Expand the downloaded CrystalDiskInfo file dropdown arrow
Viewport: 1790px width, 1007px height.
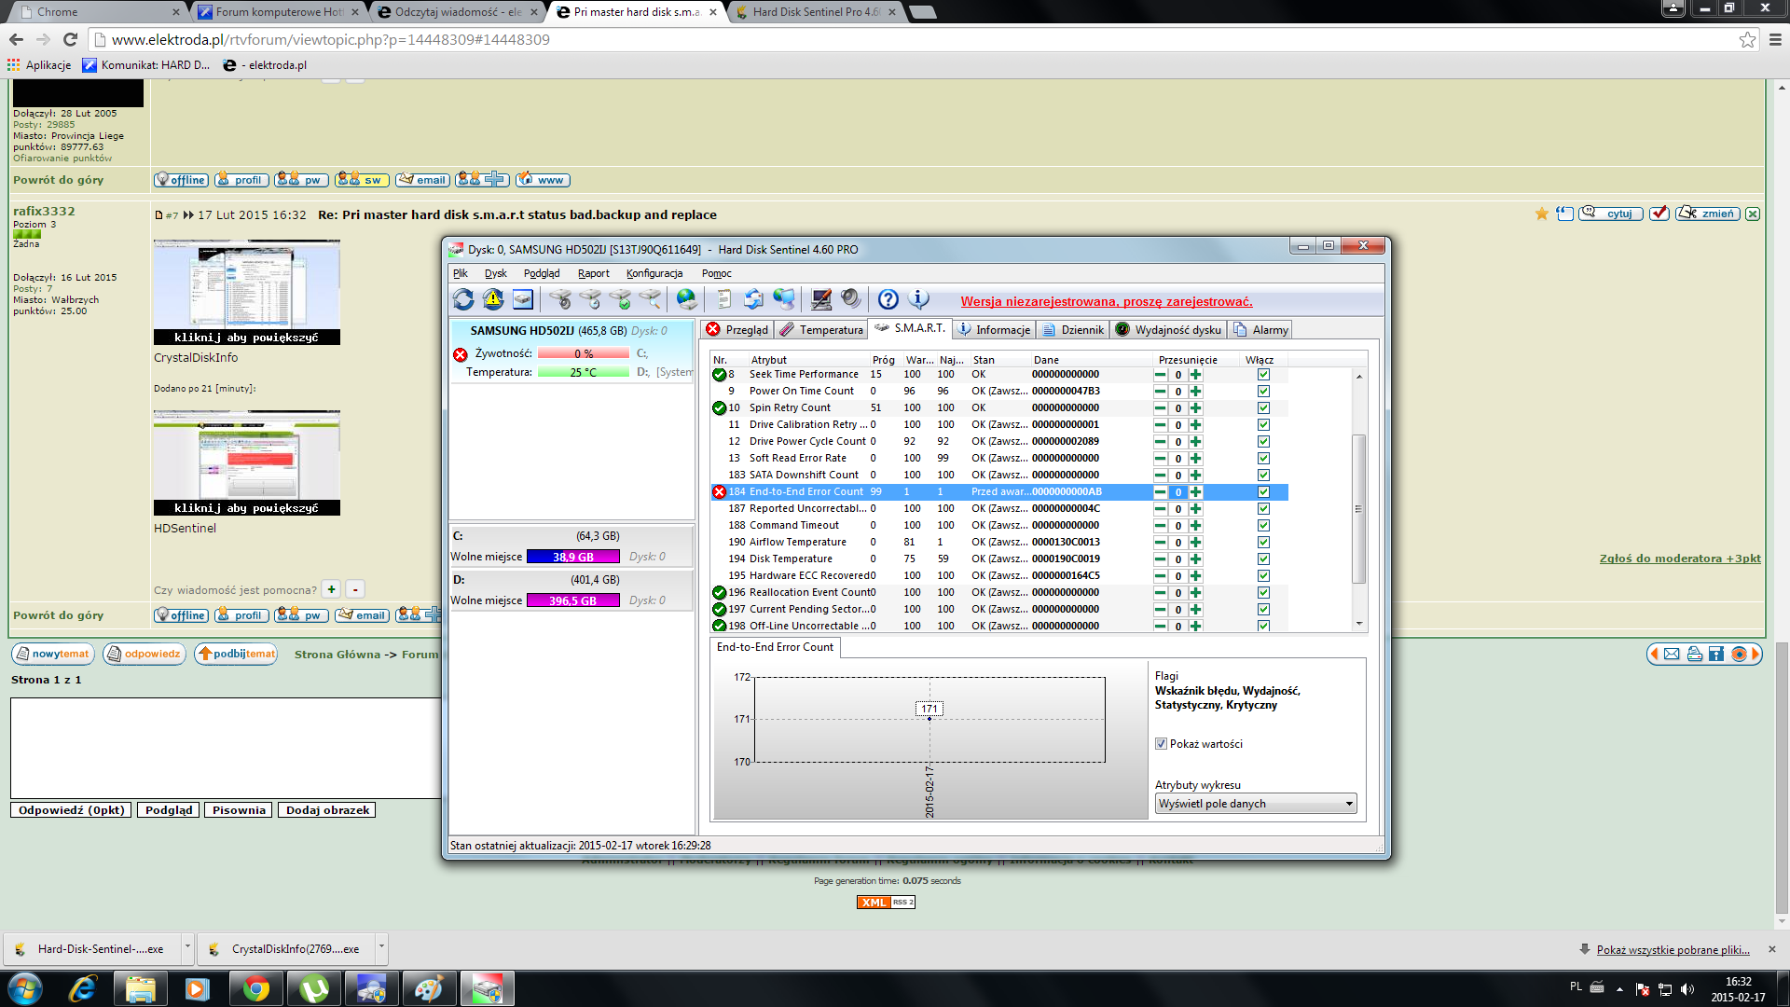pos(379,948)
